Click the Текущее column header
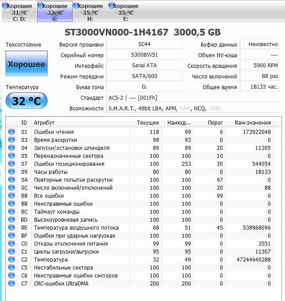 [x=145, y=123]
